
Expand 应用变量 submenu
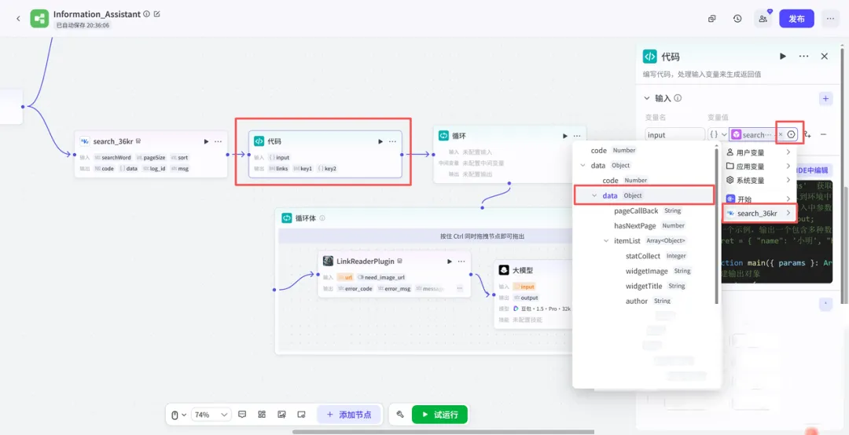(x=758, y=166)
